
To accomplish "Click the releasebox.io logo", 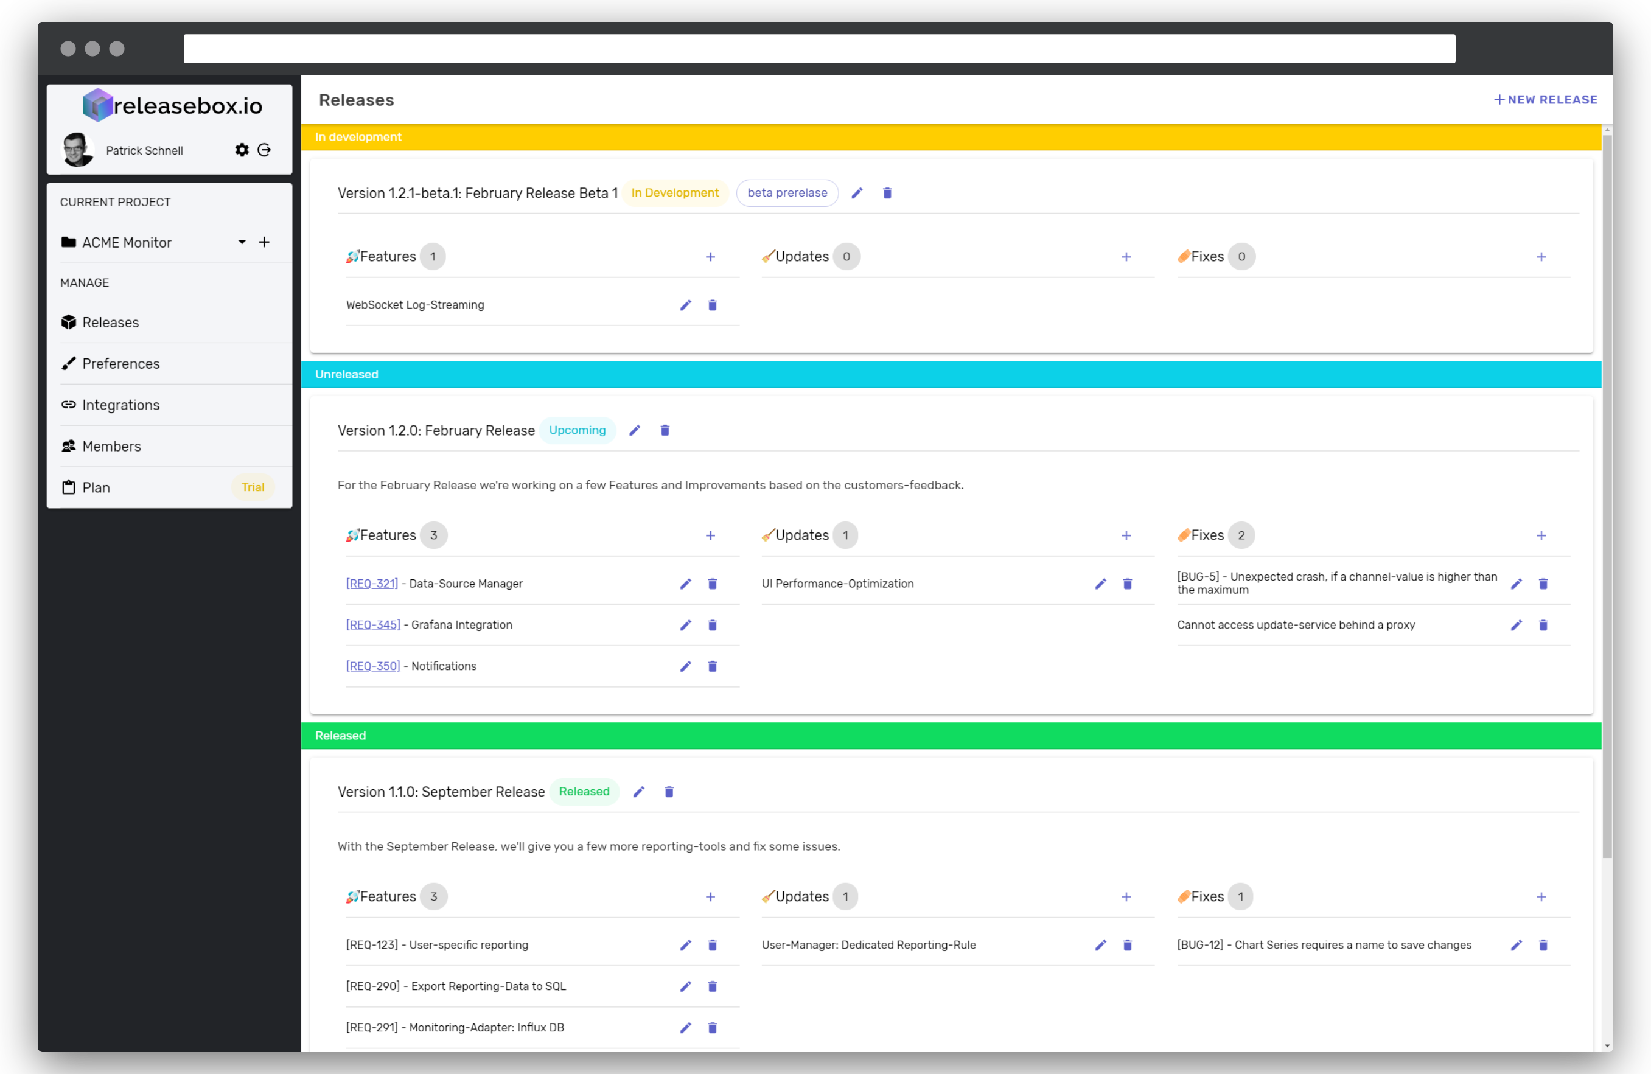I will pos(172,105).
